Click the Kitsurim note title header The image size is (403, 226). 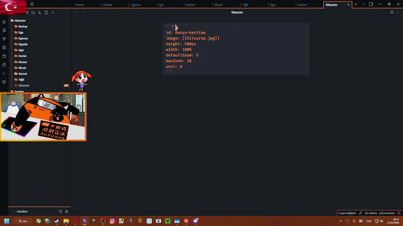coord(237,12)
